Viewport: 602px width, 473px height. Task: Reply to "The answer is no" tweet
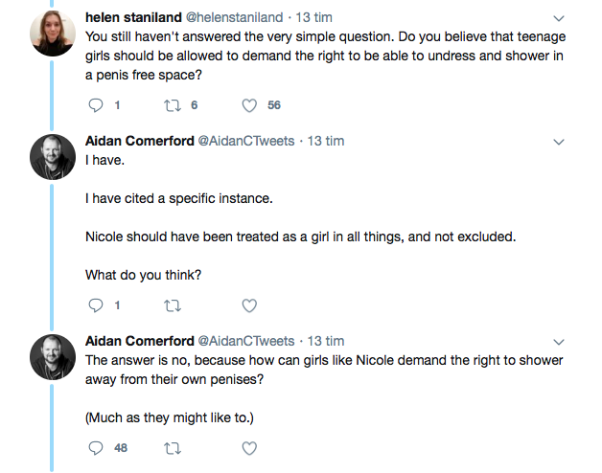pos(95,447)
